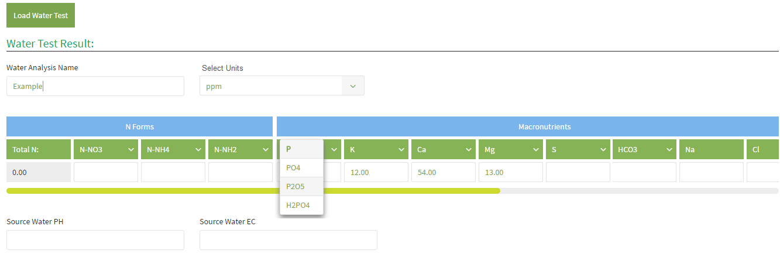780x257 pixels.
Task: Select H2PO4 option in dropdown list
Action: [301, 205]
